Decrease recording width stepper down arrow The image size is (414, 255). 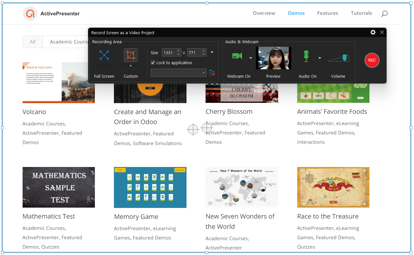(x=178, y=54)
